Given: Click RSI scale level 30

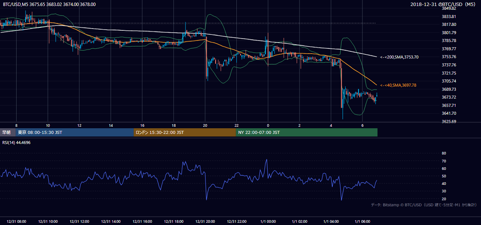Looking at the screenshot, I should click(444, 191).
